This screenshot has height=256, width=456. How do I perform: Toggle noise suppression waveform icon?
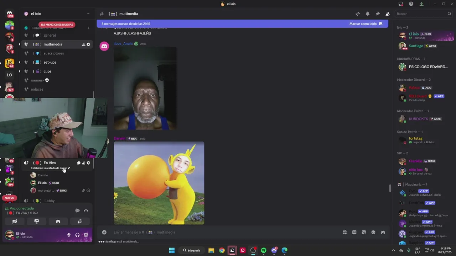pos(77,210)
